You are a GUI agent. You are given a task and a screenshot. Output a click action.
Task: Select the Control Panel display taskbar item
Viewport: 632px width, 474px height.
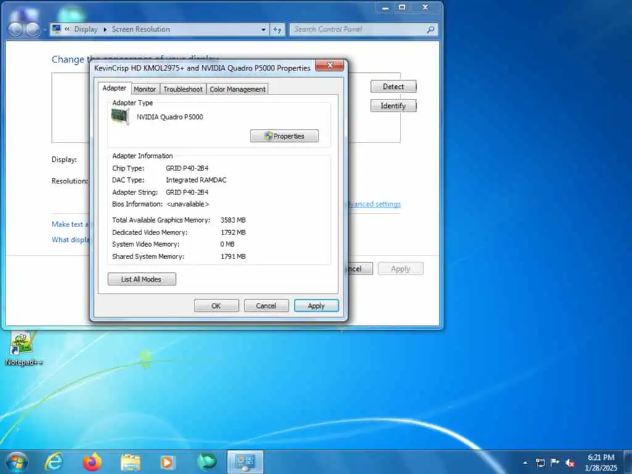click(x=245, y=462)
